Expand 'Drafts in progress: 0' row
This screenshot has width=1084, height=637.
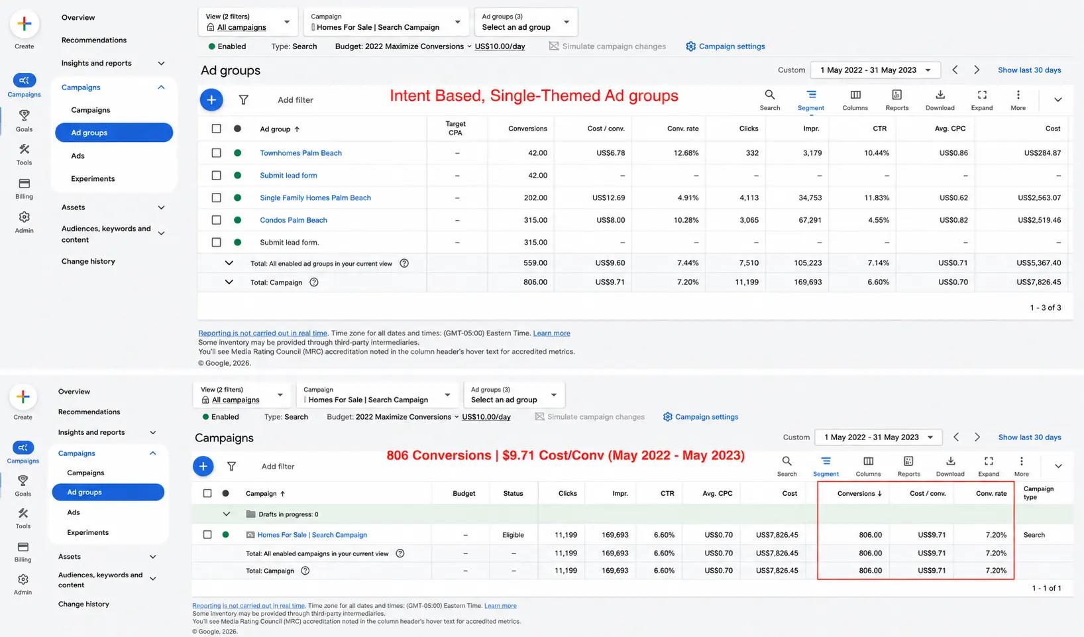click(x=226, y=514)
